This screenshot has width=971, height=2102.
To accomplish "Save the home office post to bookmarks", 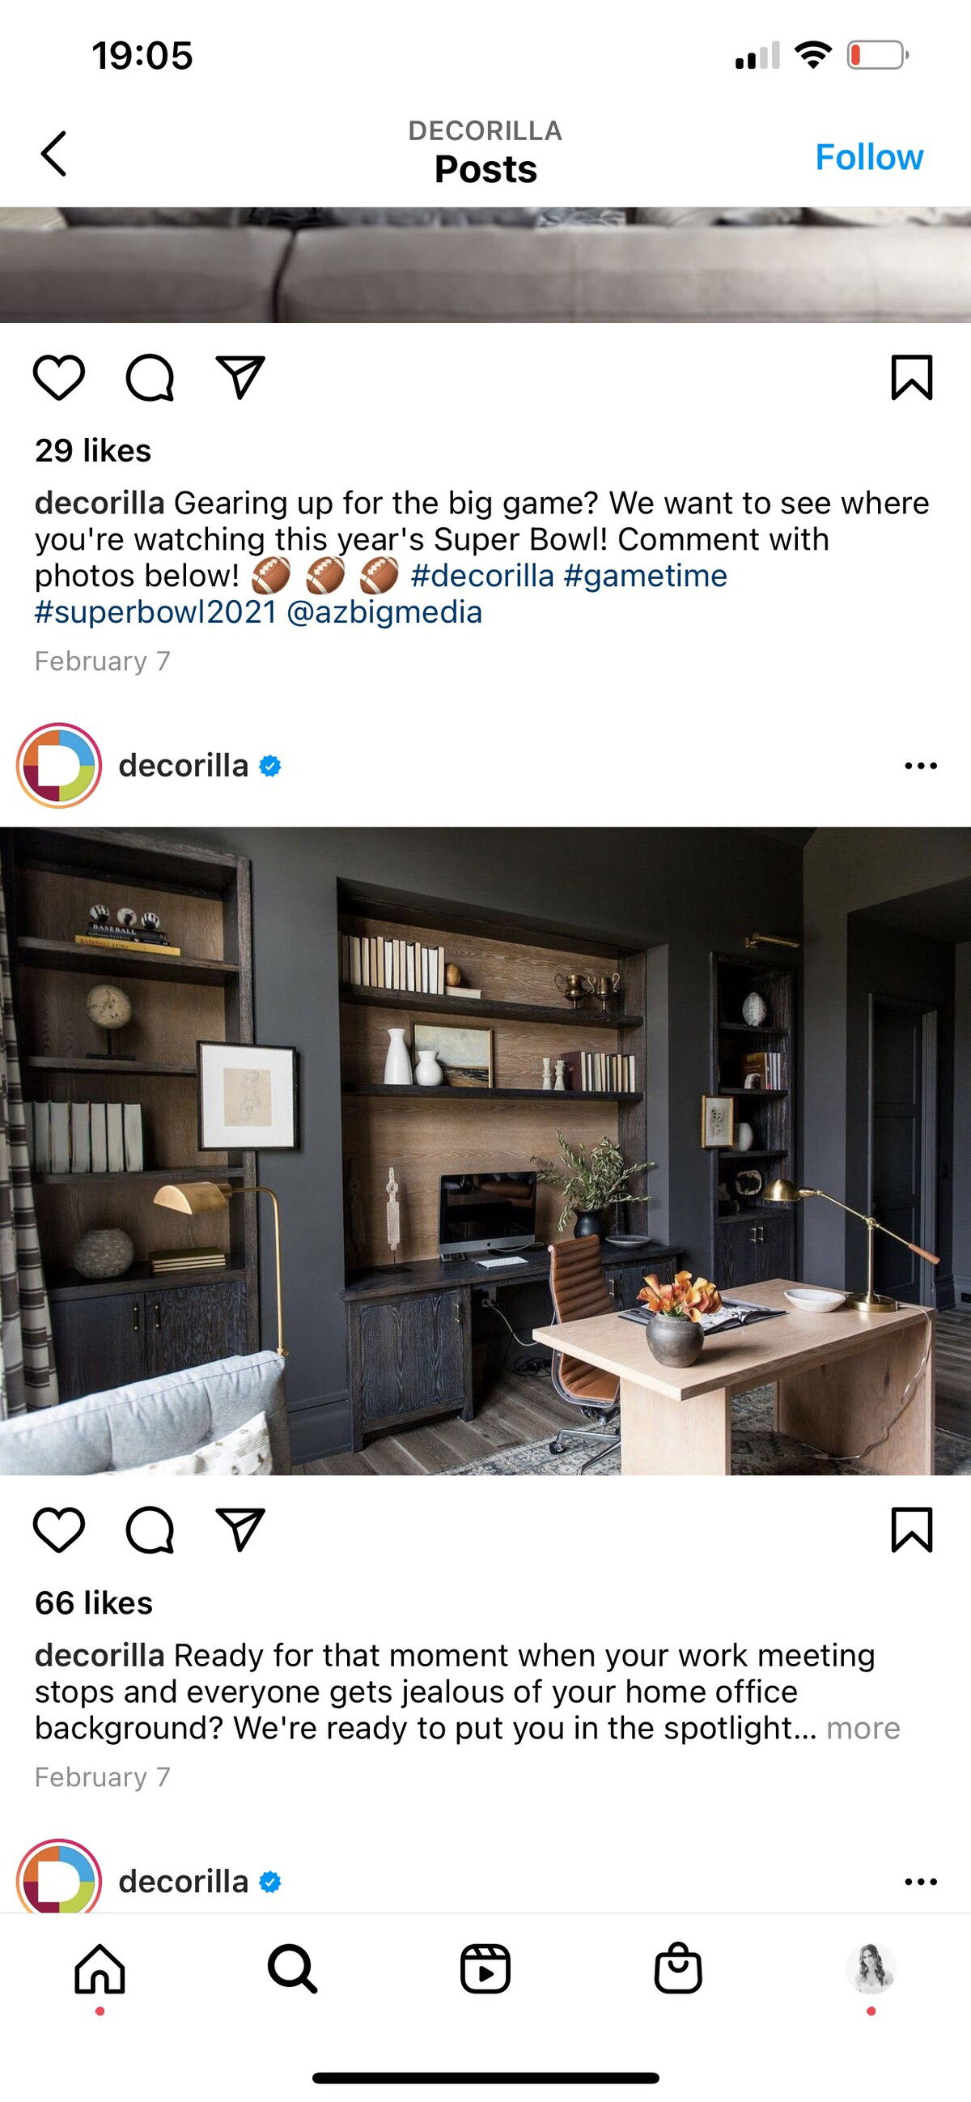I will pyautogui.click(x=911, y=1530).
